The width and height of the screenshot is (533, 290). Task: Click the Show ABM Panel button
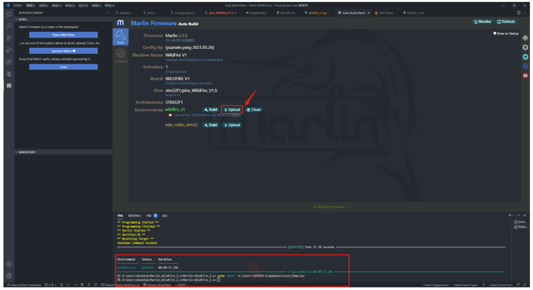63,35
